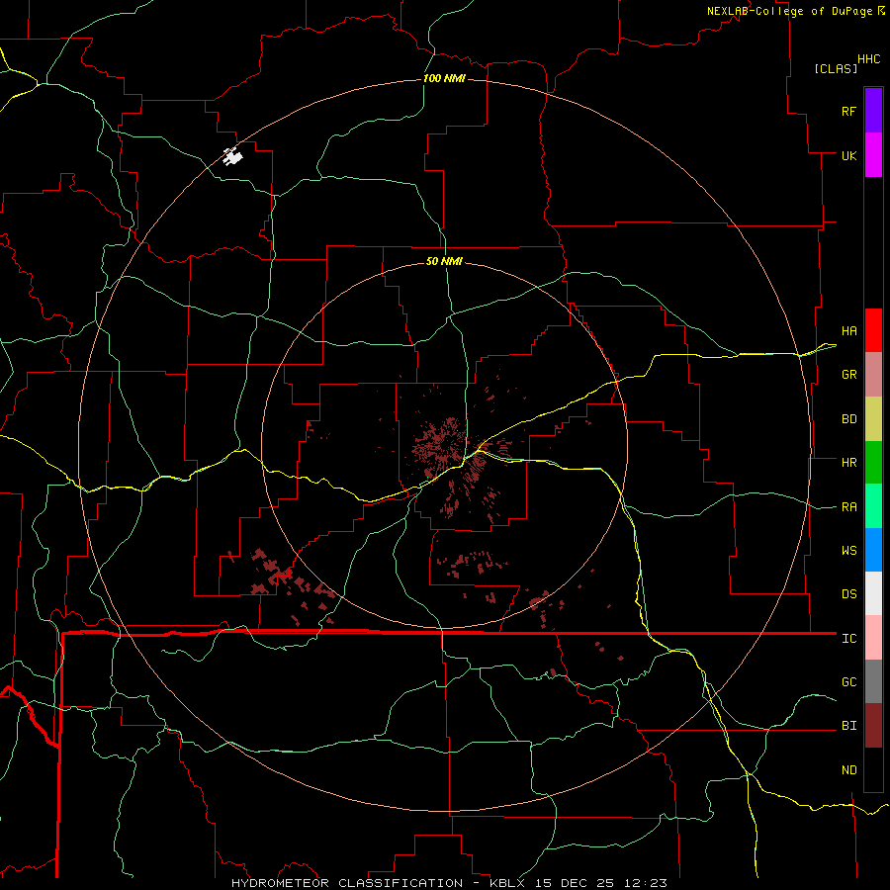Screen dimensions: 890x890
Task: Point at the IC legend label
Action: click(848, 639)
